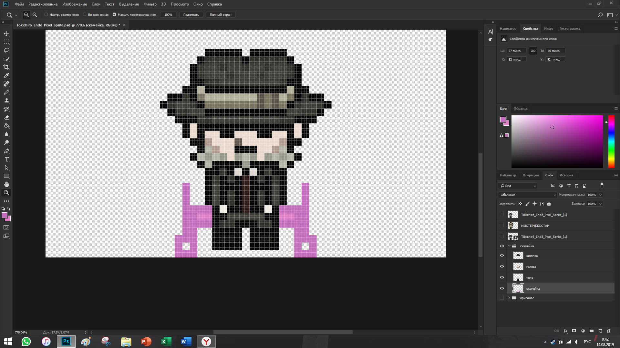Hide the шляпка layer
Screen dimensions: 620x348
point(502,256)
